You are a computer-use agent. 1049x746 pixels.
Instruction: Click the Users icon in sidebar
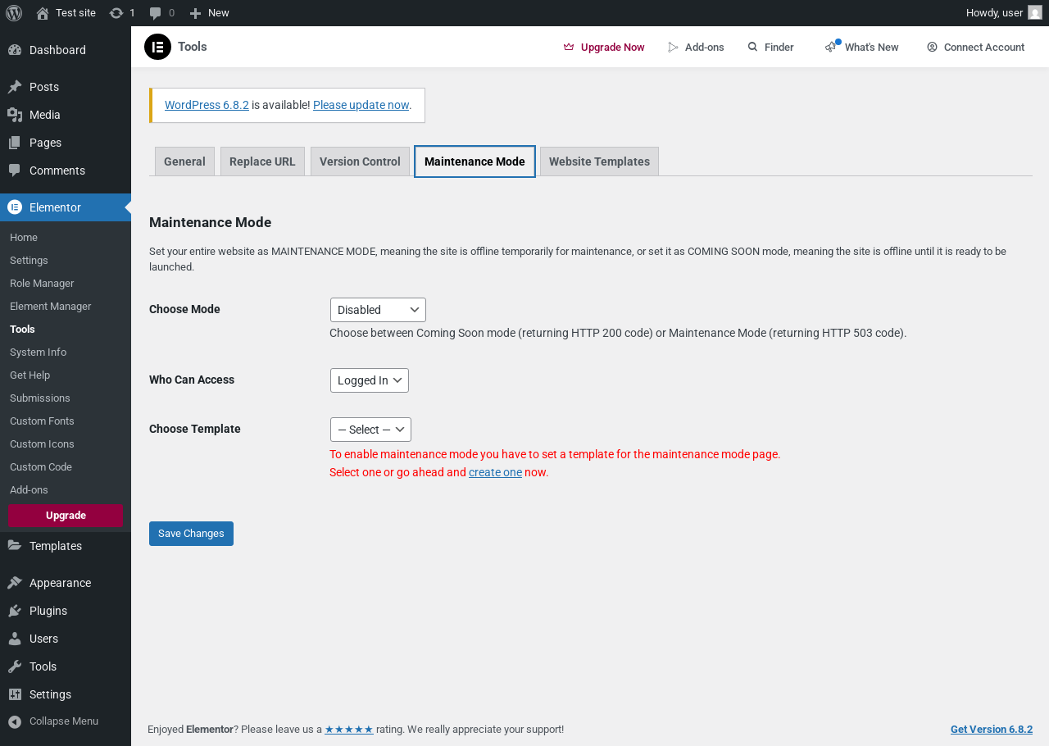pyautogui.click(x=15, y=639)
